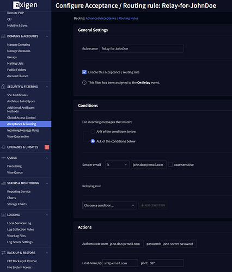
Task: Click the Domains & Accounts section icon
Action: coord(3,36)
